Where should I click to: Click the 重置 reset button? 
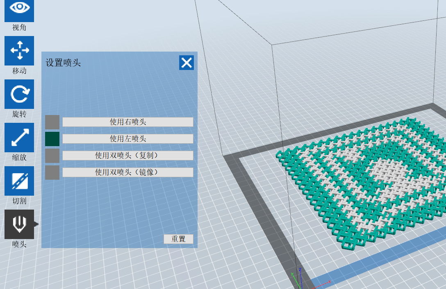pos(178,239)
